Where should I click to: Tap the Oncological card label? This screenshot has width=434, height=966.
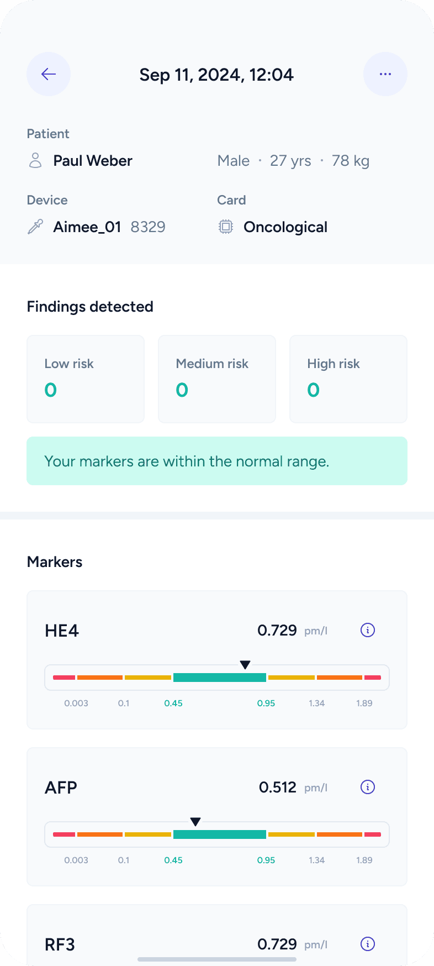click(285, 227)
